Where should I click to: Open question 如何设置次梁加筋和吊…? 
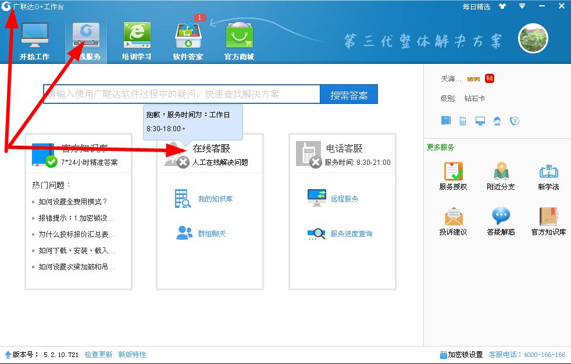(77, 267)
